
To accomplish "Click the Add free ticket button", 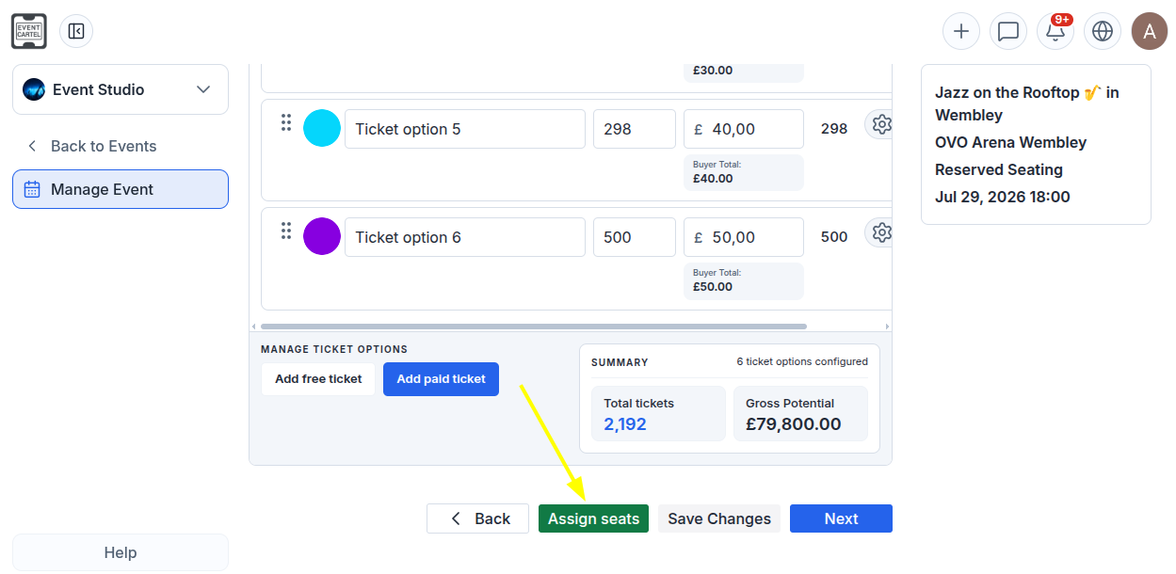I will tap(318, 379).
